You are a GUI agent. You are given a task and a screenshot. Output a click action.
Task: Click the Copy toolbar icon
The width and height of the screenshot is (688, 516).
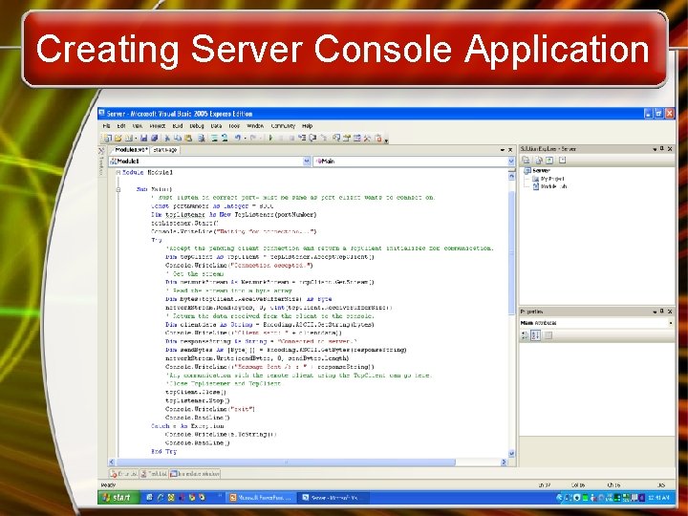pyautogui.click(x=178, y=139)
